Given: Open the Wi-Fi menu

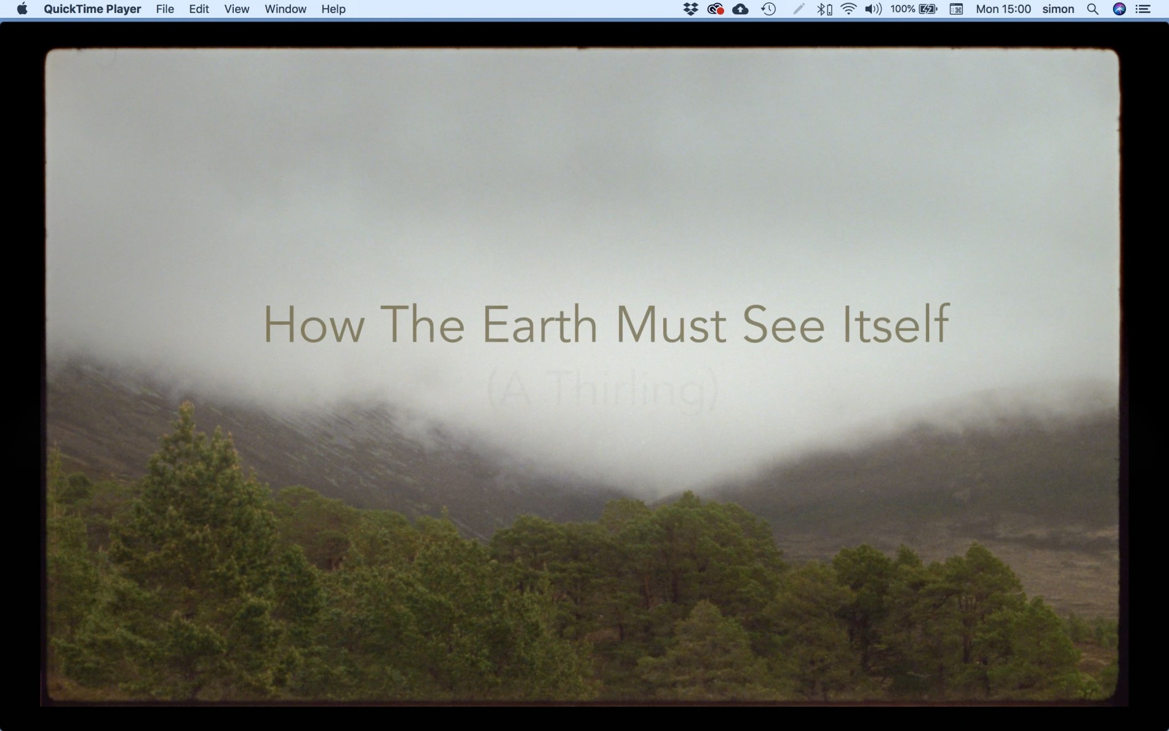Looking at the screenshot, I should 848,9.
